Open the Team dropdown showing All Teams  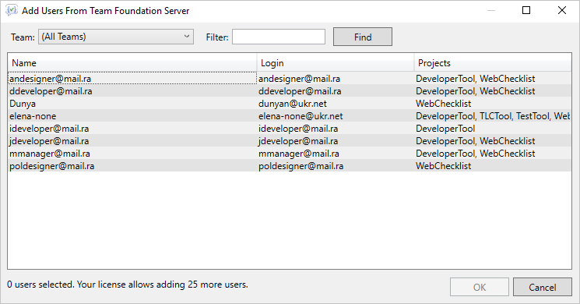point(116,37)
